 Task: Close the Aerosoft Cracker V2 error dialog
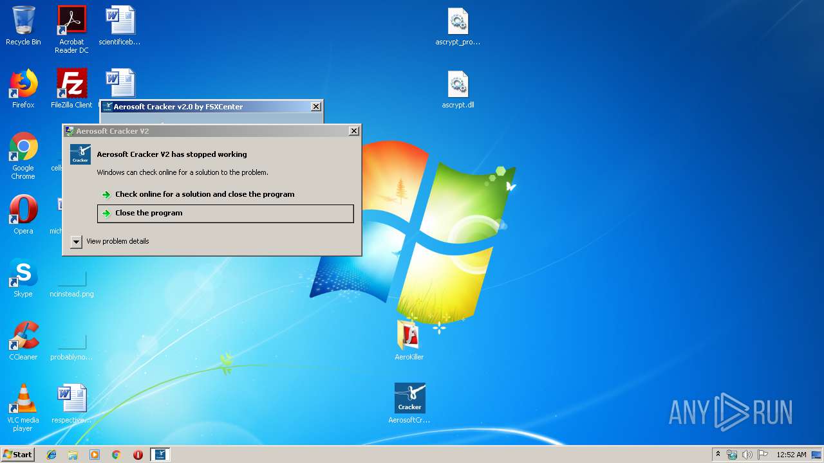point(353,131)
